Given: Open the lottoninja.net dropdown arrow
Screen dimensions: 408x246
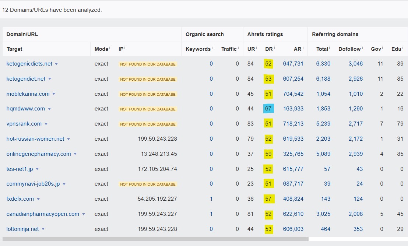Looking at the screenshot, I should coord(43,229).
